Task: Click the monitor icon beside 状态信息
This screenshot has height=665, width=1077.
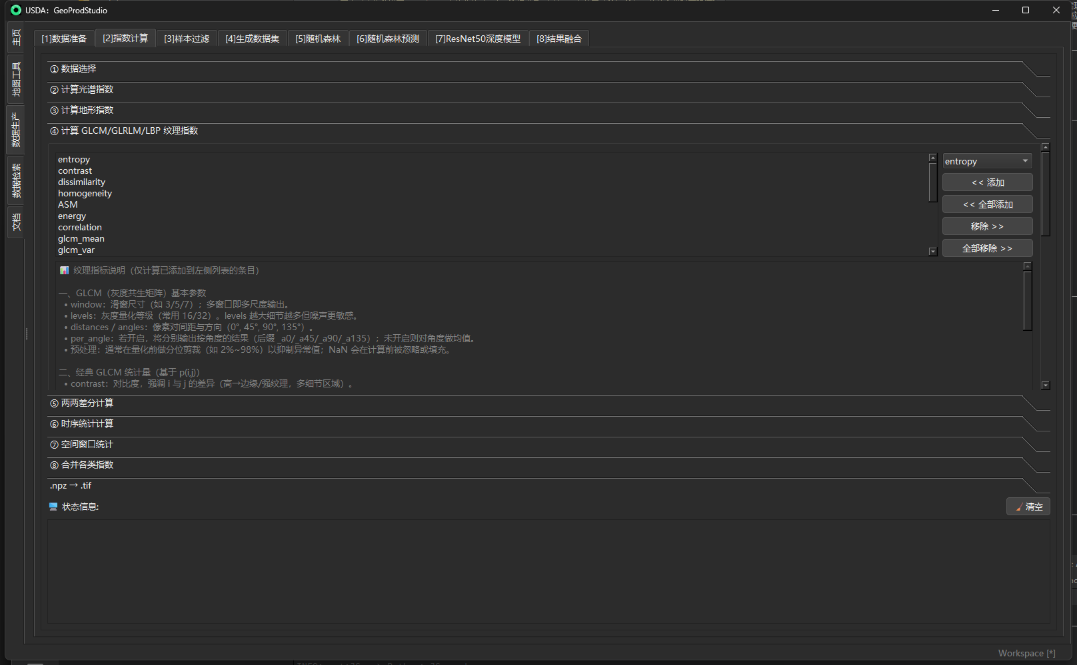Action: point(53,507)
